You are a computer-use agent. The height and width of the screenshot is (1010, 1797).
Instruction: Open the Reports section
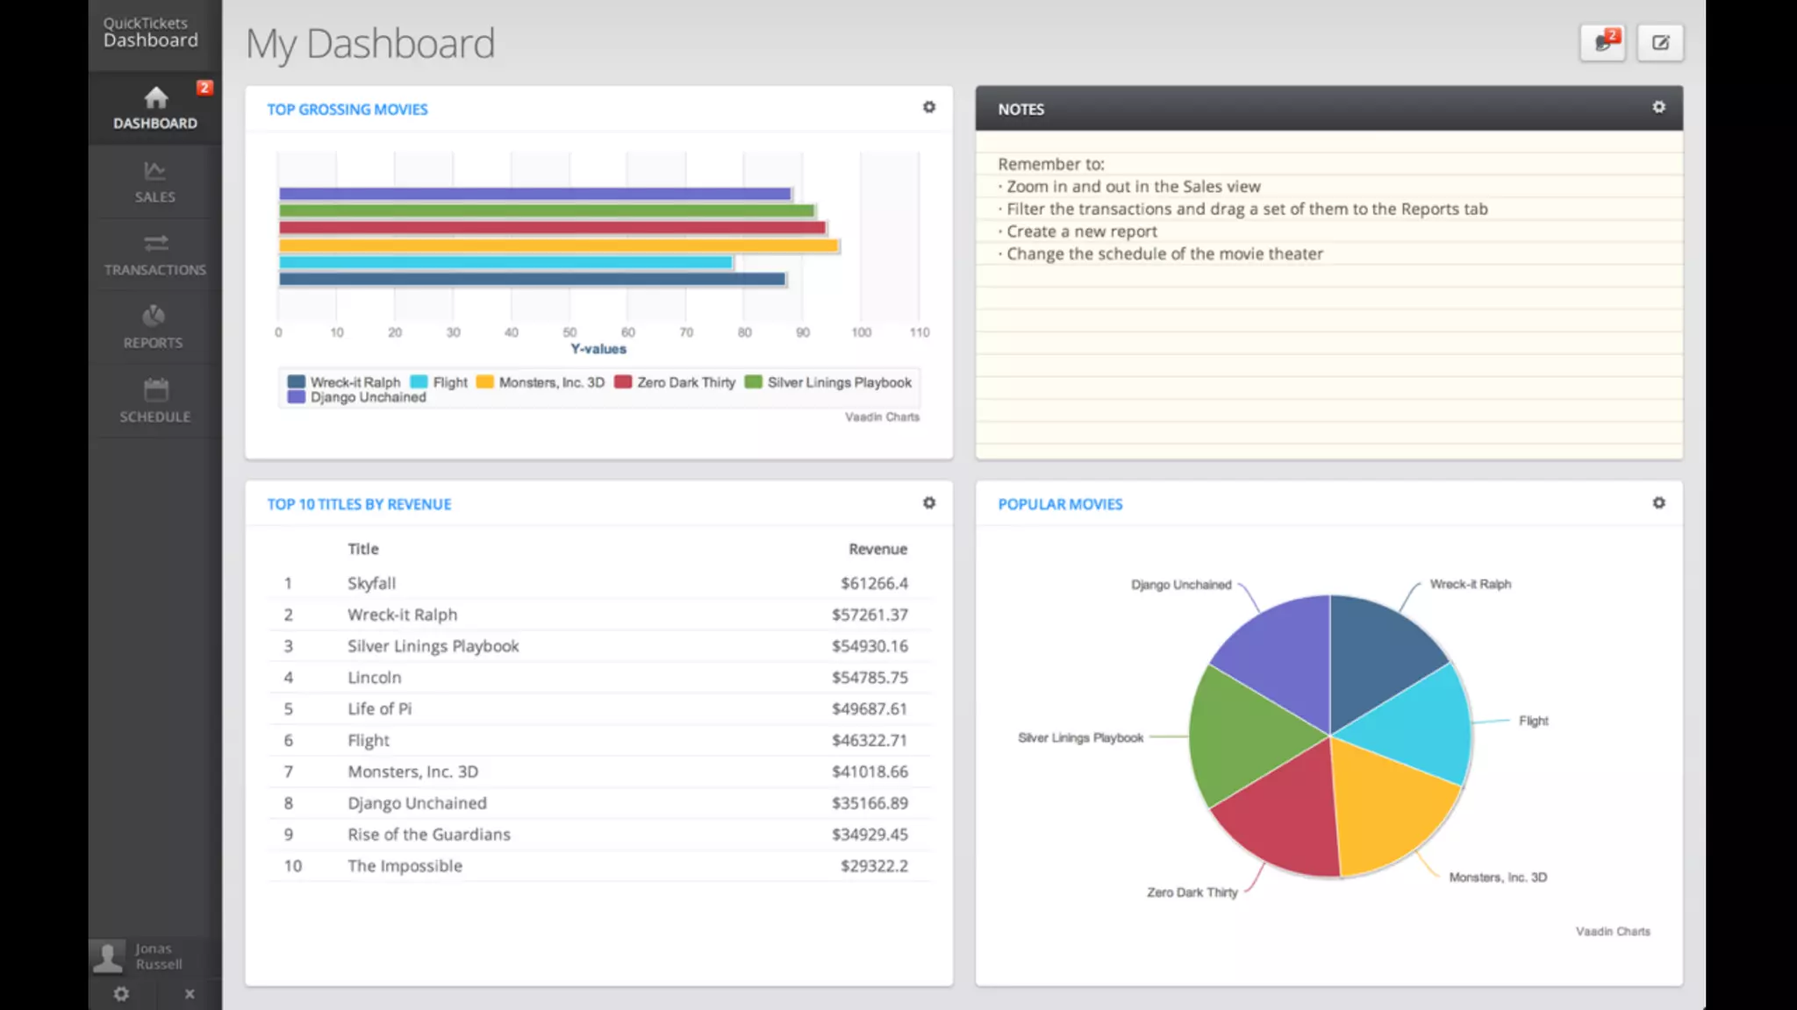[x=154, y=327]
